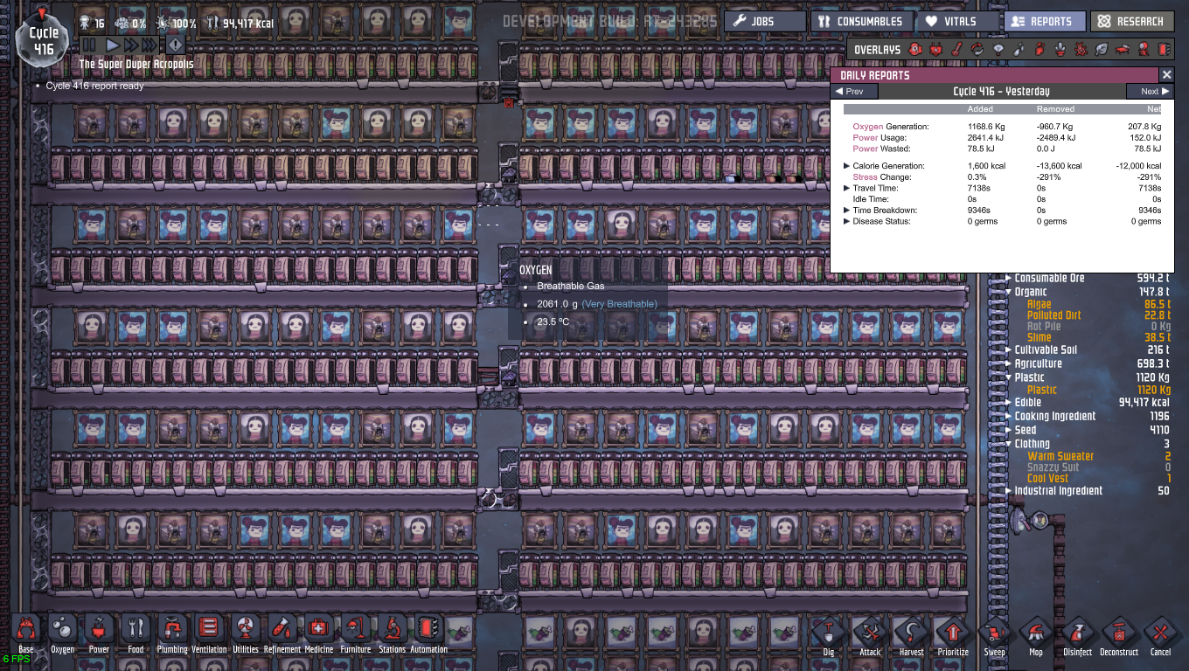Collapse the Organic resource category
Screen dimensions: 1189x671
pyautogui.click(x=1008, y=292)
